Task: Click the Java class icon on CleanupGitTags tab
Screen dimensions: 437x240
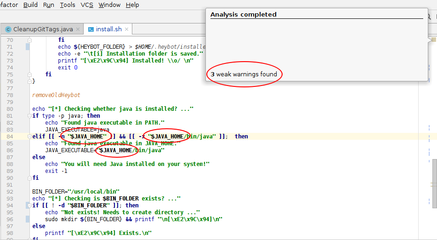Action: click(x=8, y=29)
